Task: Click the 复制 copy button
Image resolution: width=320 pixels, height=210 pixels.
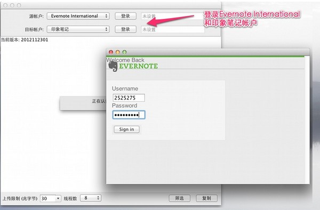Action: [x=206, y=198]
